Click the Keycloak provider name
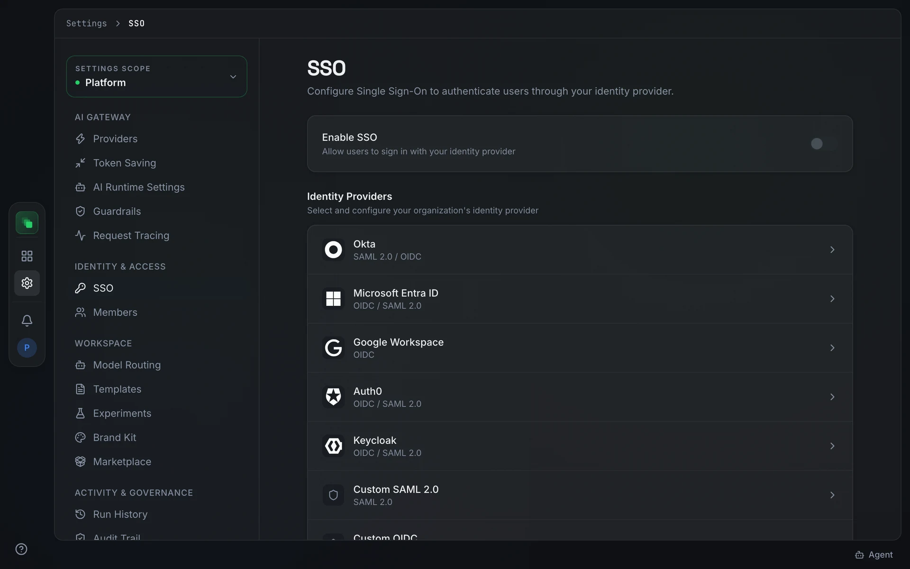This screenshot has height=569, width=910. (x=374, y=441)
